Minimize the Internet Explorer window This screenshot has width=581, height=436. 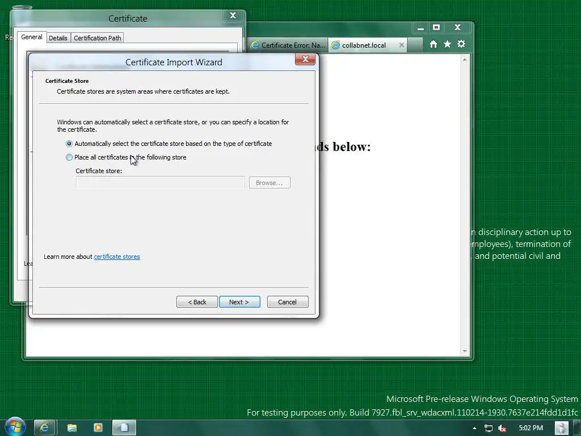click(x=420, y=28)
